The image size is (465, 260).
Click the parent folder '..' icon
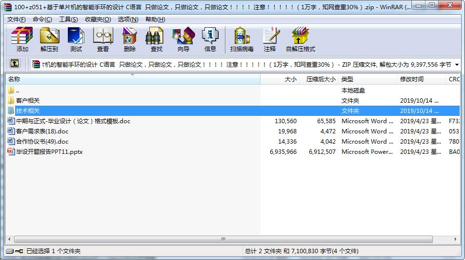coord(11,90)
